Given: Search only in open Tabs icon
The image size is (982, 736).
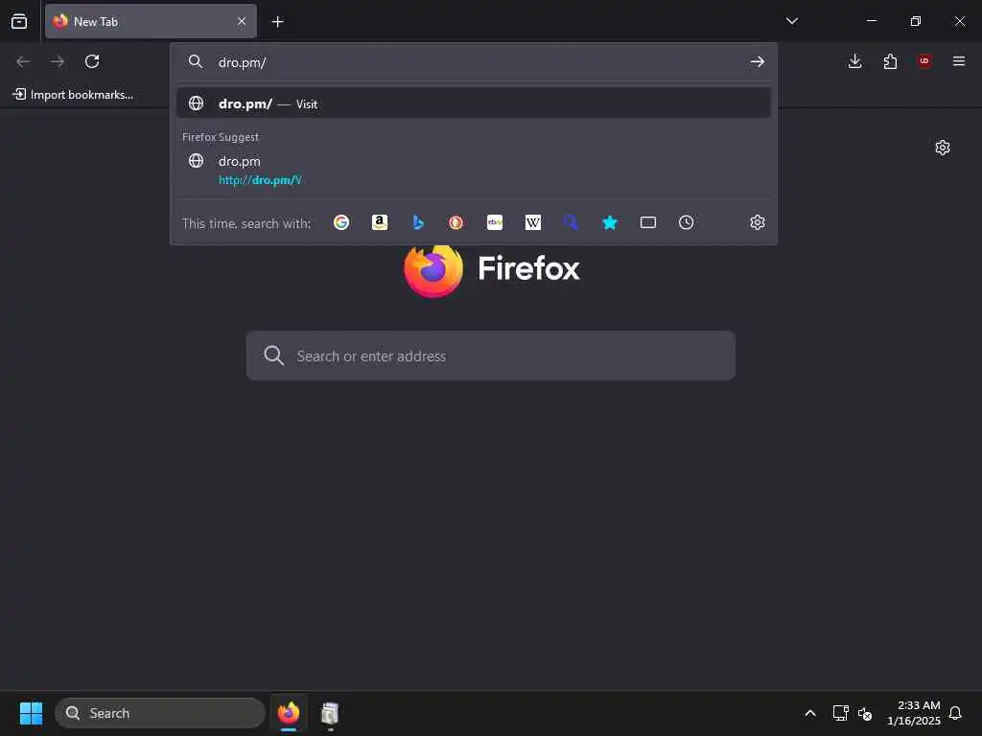Looking at the screenshot, I should click(x=648, y=222).
